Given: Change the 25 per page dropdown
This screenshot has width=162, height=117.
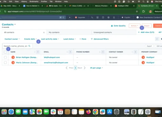Looking at the screenshot, I should [97, 68].
